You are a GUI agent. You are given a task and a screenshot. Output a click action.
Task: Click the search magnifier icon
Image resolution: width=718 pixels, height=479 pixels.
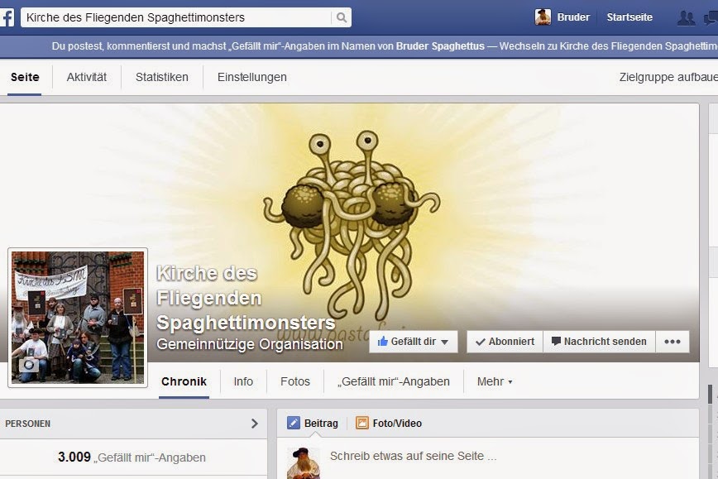341,17
